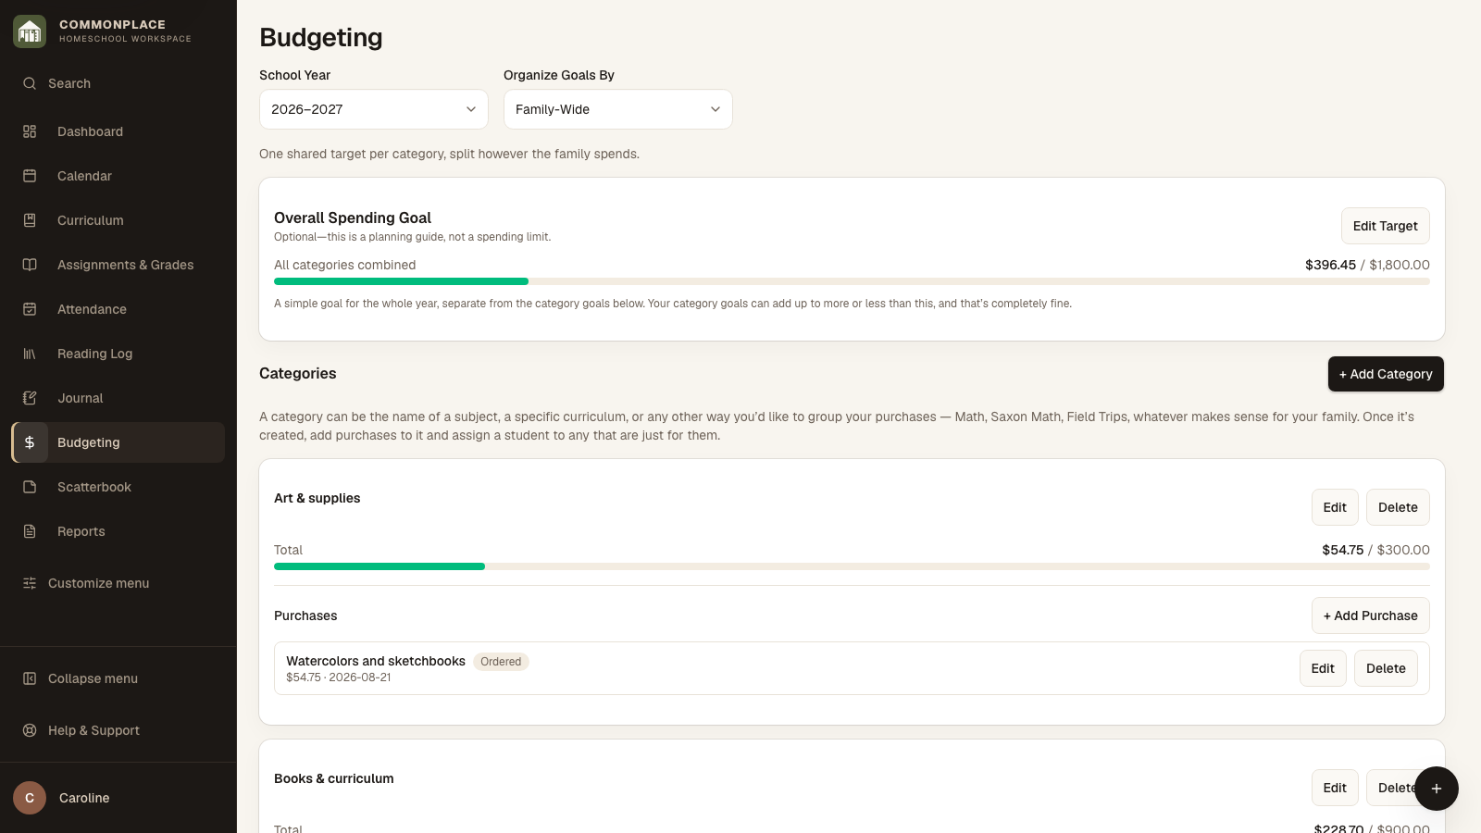The image size is (1481, 833).
Task: Open the Scatterbook page
Action: click(x=118, y=487)
